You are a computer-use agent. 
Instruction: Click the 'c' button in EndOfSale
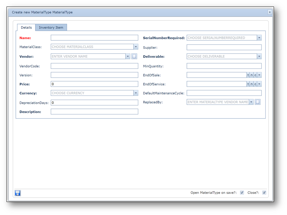click(x=255, y=75)
